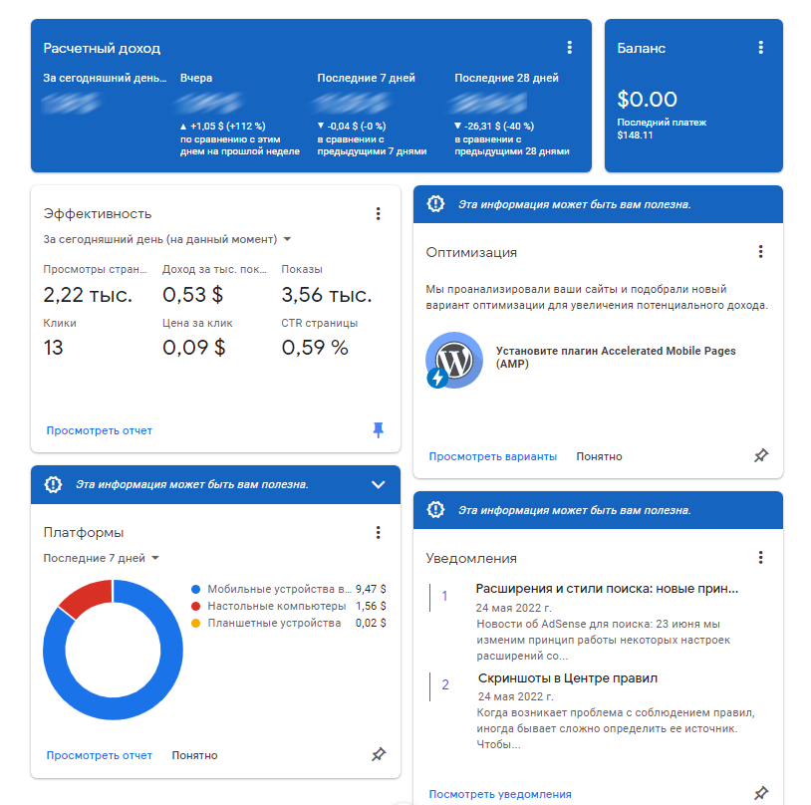811x805 pixels.
Task: Click the WordPress AMP plugin icon
Action: pos(453,361)
